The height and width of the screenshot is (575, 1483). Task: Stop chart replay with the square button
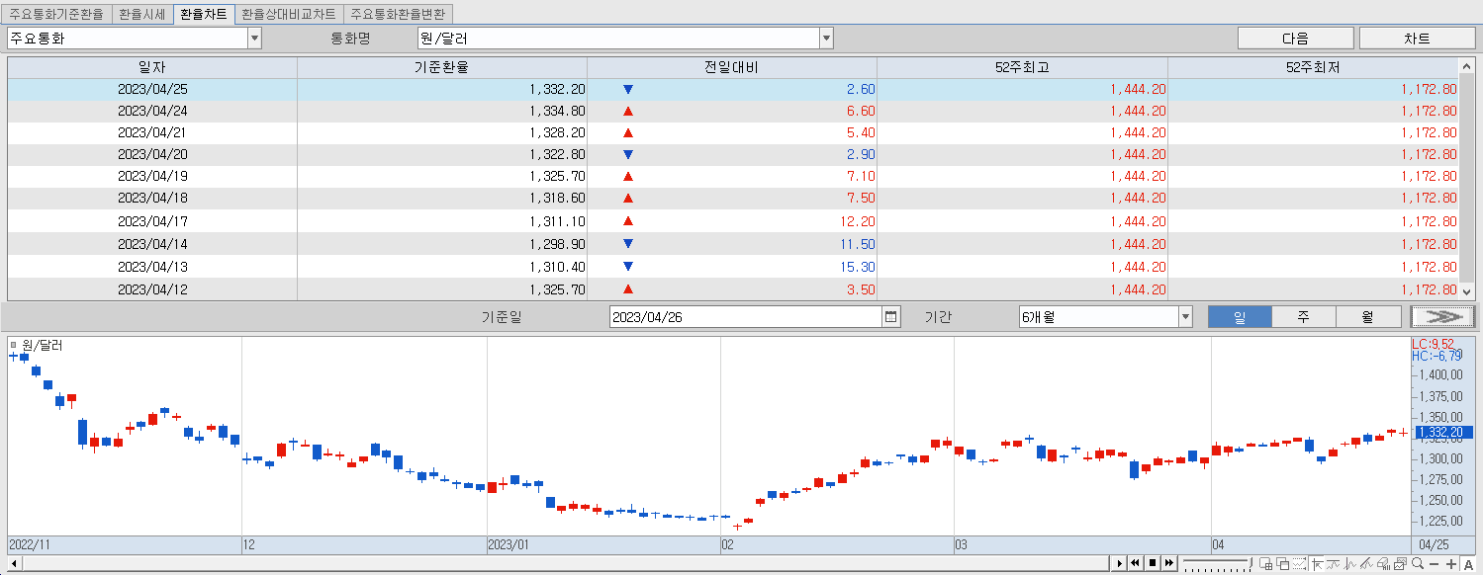(x=1153, y=563)
